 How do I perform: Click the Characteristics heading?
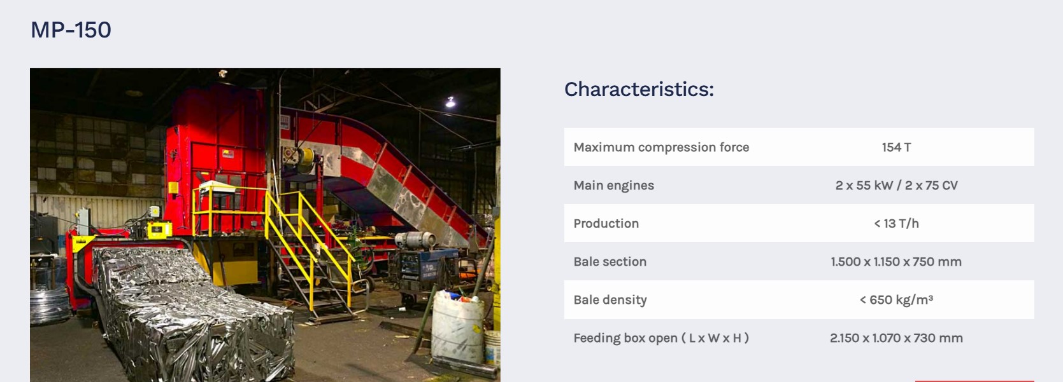click(639, 89)
